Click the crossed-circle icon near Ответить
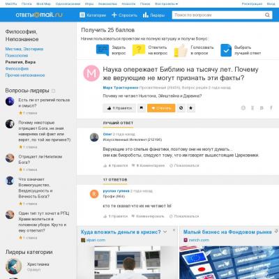Image resolution: width=279 pixels, height=279 pixels. click(181, 108)
